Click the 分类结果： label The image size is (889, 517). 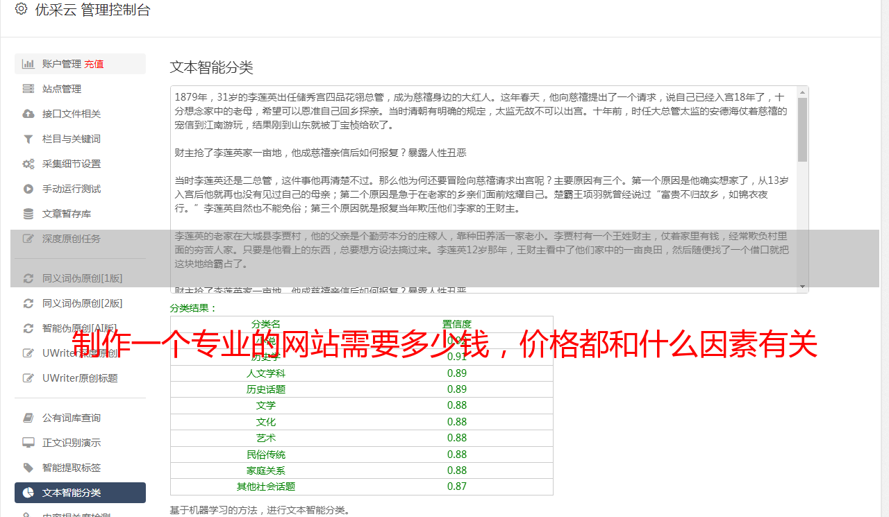click(194, 308)
